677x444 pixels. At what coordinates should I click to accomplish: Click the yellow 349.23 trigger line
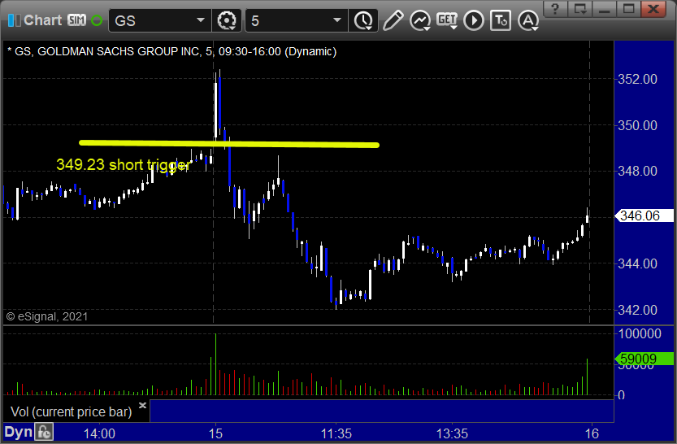[229, 144]
